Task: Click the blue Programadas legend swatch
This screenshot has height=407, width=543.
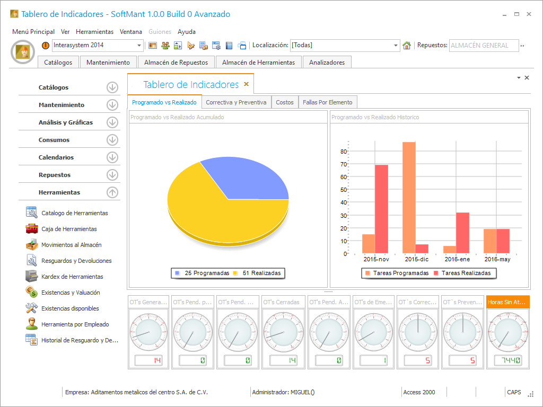Action: (x=177, y=273)
